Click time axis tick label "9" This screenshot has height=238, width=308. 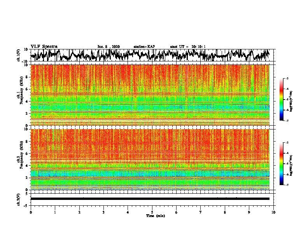pyautogui.click(x=249, y=212)
